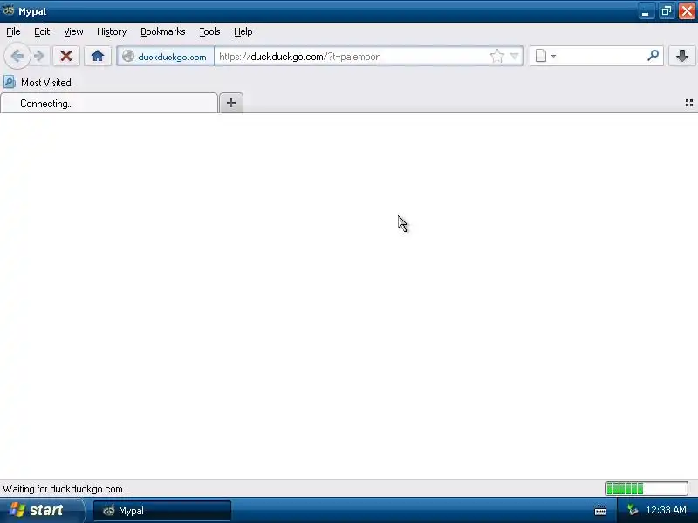Show all tabs grid icon
Viewport: 698px width, 523px height.
click(x=688, y=103)
